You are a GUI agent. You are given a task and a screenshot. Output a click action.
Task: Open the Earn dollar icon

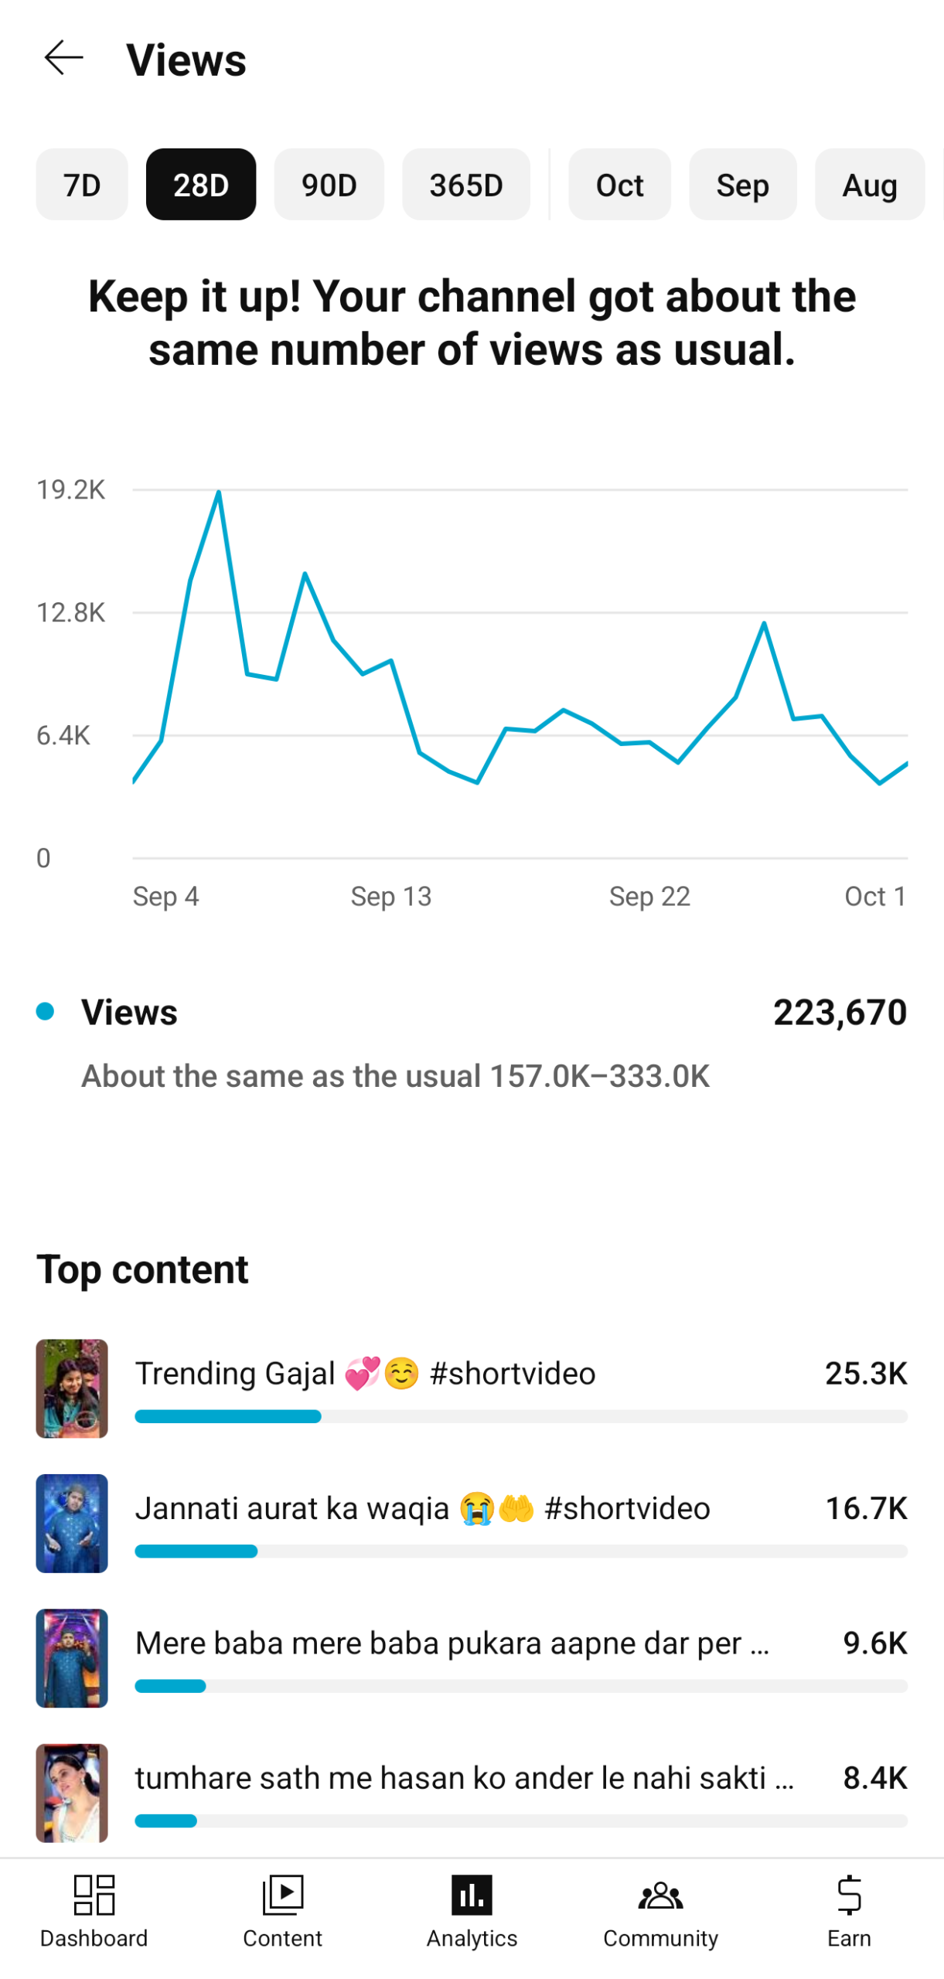coord(849,1895)
